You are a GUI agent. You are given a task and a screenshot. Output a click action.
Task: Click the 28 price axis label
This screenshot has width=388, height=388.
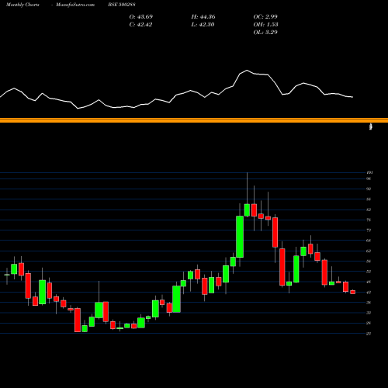(x=369, y=323)
